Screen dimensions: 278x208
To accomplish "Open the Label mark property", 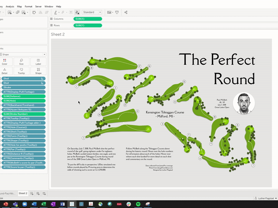I will tap(38, 62).
